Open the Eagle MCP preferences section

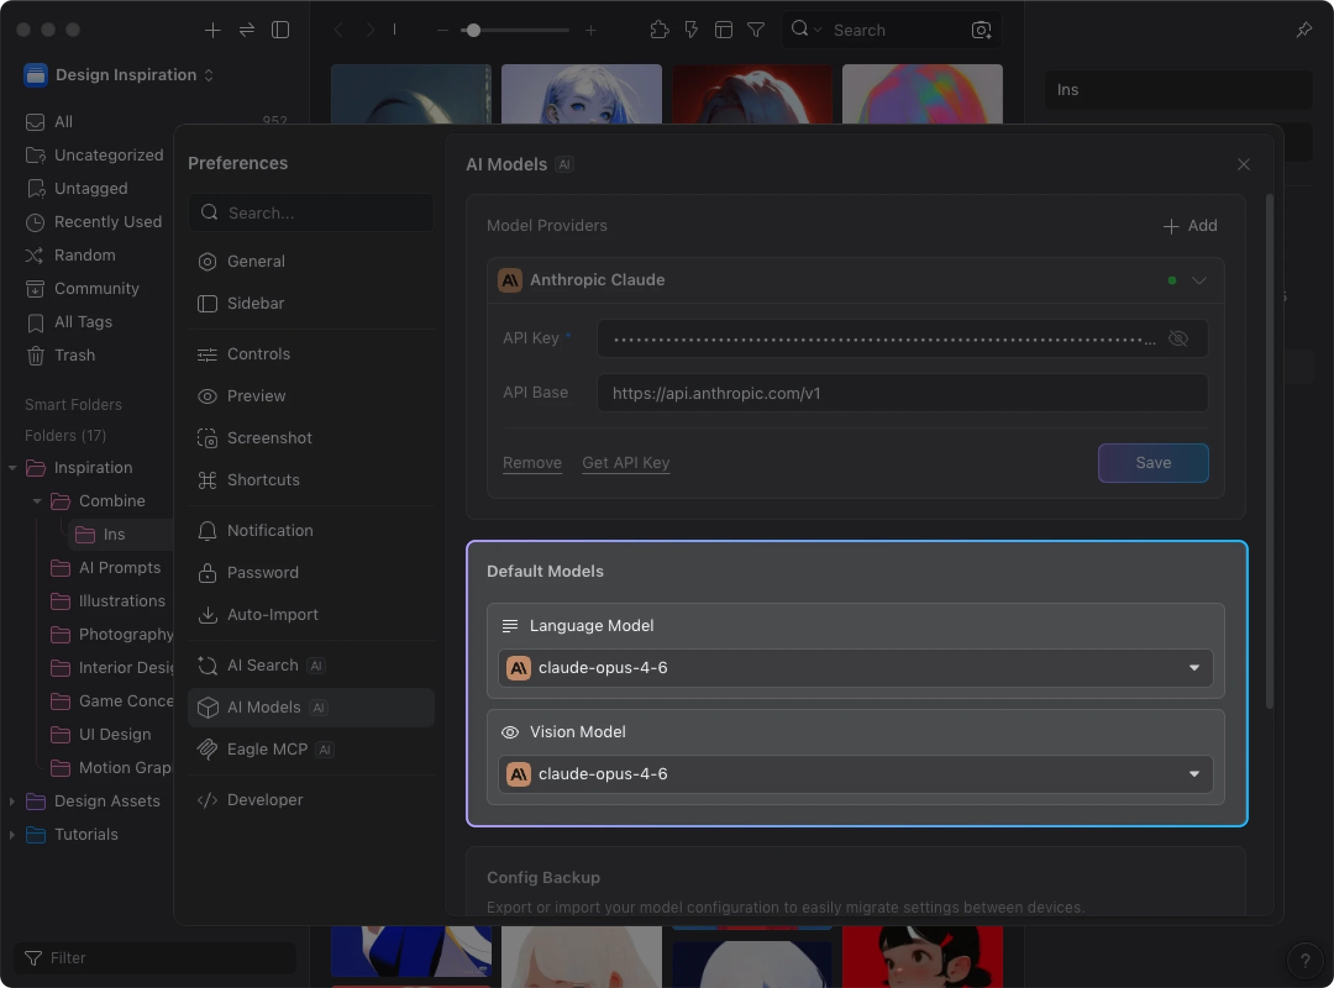267,750
